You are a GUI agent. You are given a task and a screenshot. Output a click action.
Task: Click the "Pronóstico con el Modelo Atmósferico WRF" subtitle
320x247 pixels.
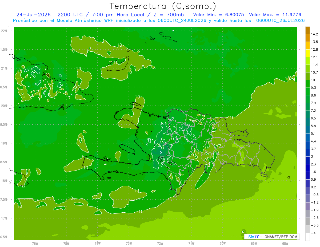click(x=64, y=21)
